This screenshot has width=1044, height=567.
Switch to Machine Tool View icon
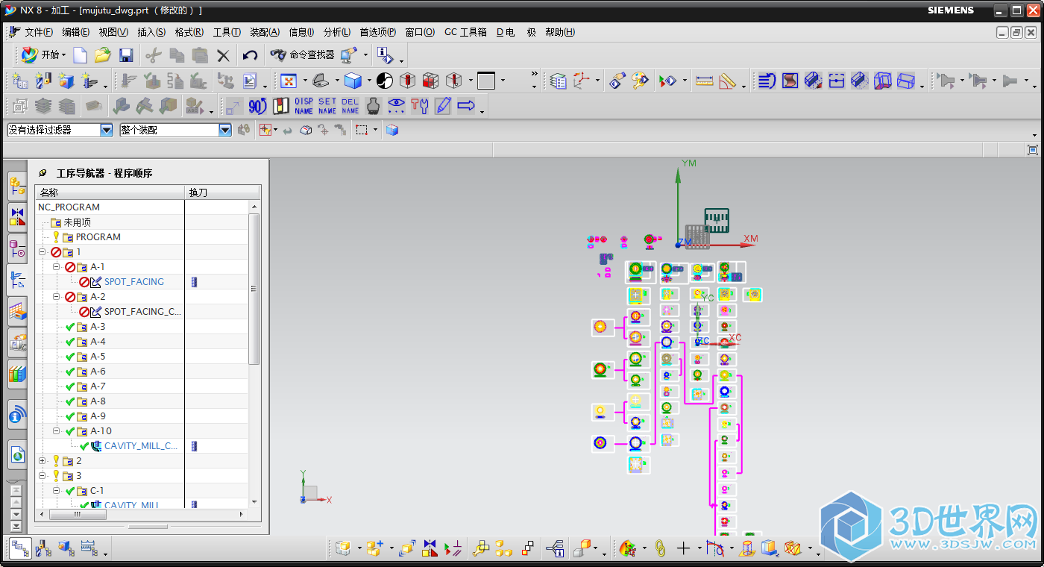coord(43,548)
